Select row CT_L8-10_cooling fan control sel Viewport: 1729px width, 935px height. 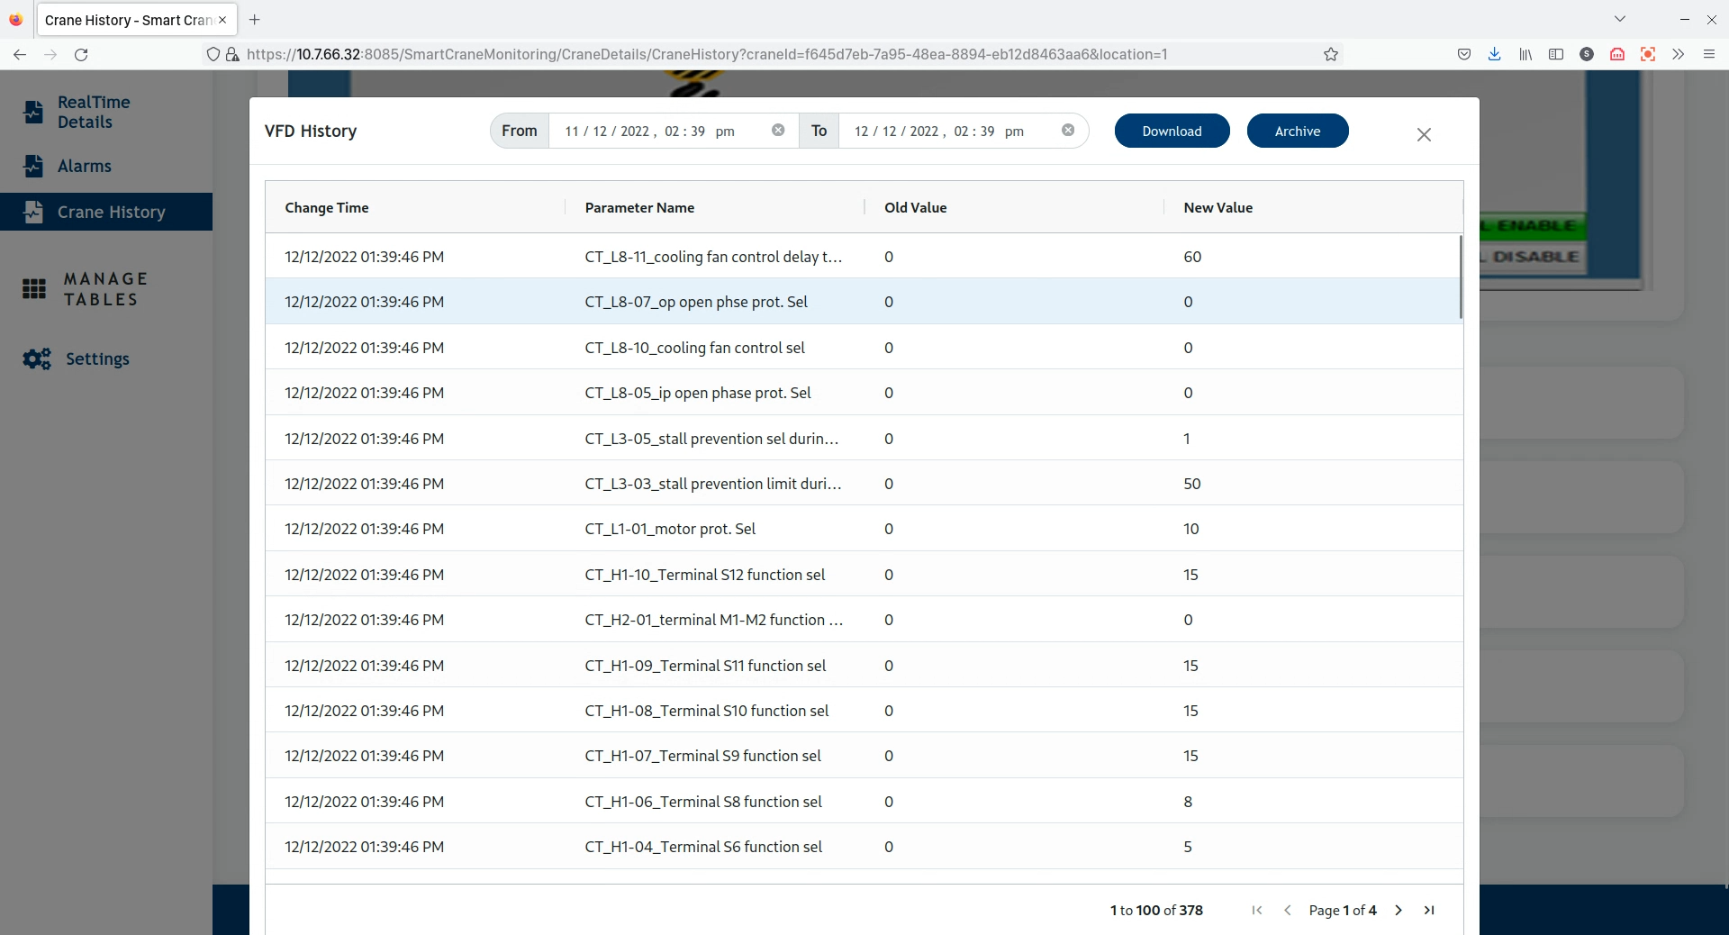tap(863, 347)
